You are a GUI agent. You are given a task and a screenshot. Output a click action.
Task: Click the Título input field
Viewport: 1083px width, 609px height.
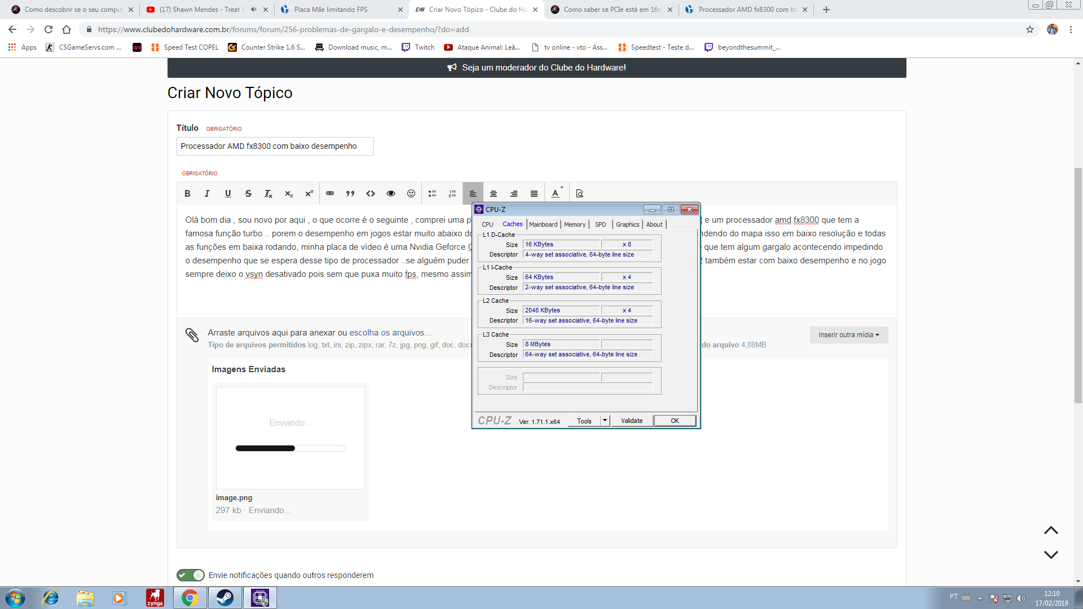coord(275,146)
